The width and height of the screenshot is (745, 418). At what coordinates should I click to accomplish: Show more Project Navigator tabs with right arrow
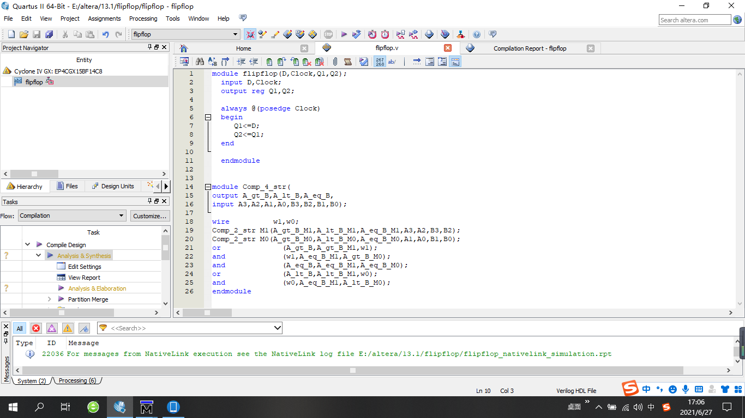tap(166, 186)
